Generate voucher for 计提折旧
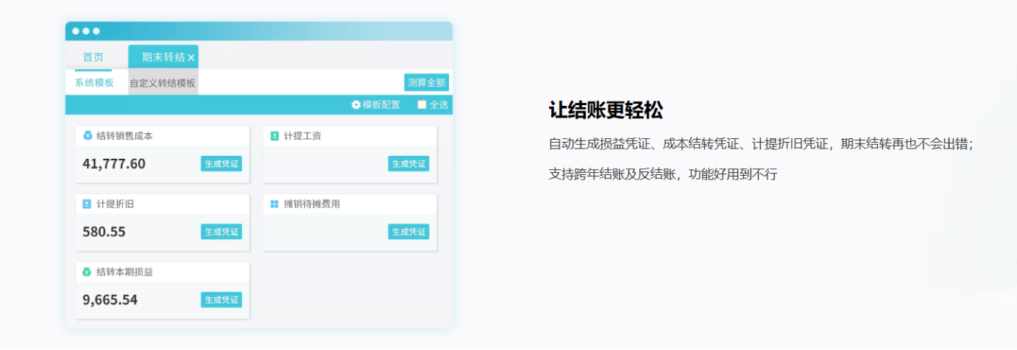 222,232
